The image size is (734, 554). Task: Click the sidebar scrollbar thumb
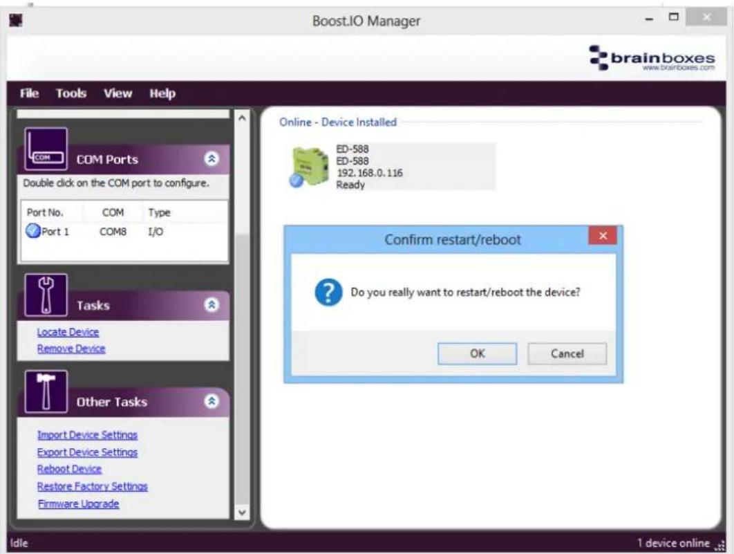tap(242, 369)
